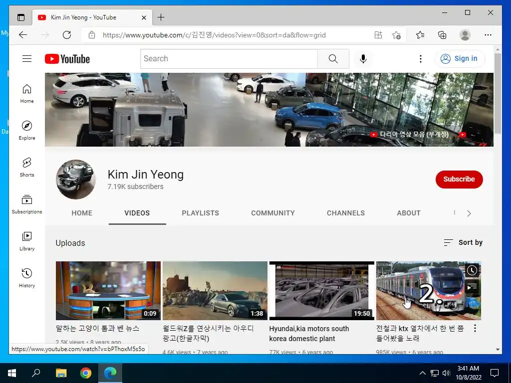Viewport: 511px width, 383px height.
Task: Click the scrollbar down arrow
Action: (498, 350)
